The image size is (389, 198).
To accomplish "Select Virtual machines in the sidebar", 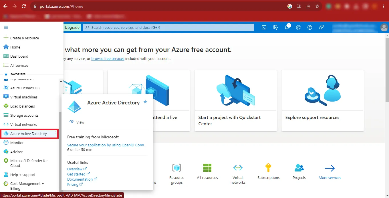I will (24, 97).
